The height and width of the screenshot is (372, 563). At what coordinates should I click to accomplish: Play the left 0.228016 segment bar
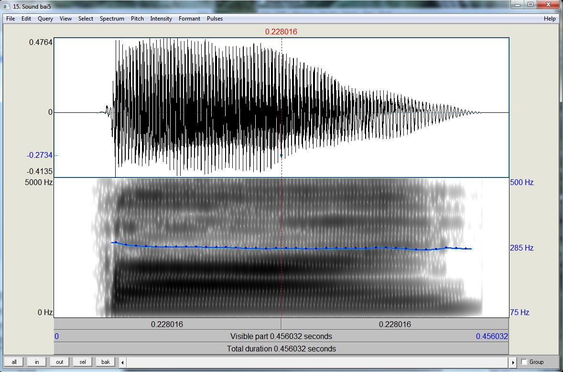click(x=167, y=324)
